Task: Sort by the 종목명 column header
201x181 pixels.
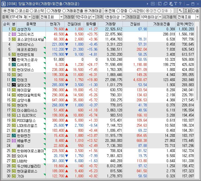Action: pos(31,24)
